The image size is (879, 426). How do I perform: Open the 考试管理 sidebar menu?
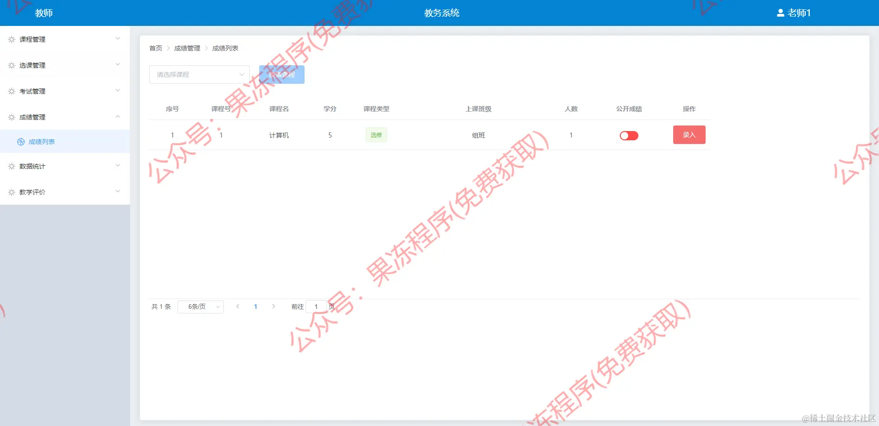[x=65, y=91]
